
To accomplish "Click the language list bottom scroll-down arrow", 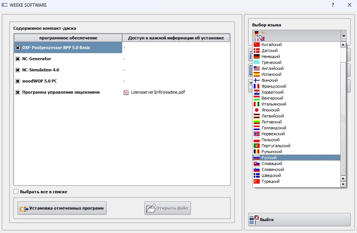I will tap(343, 184).
